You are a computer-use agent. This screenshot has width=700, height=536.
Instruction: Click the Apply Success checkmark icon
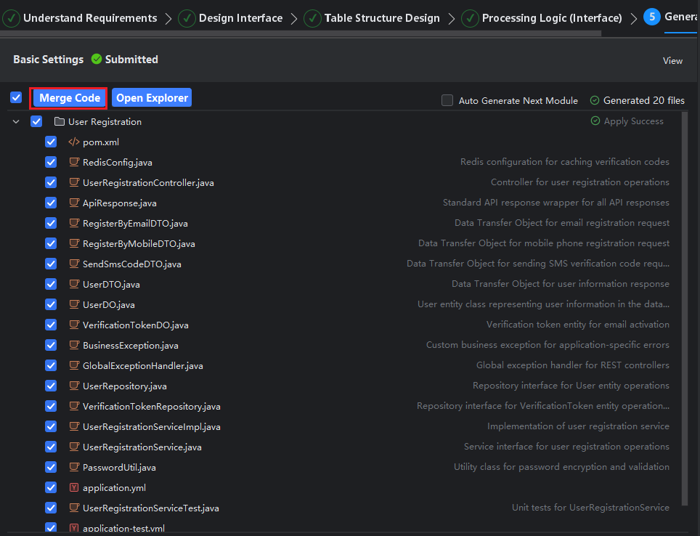[x=595, y=121]
